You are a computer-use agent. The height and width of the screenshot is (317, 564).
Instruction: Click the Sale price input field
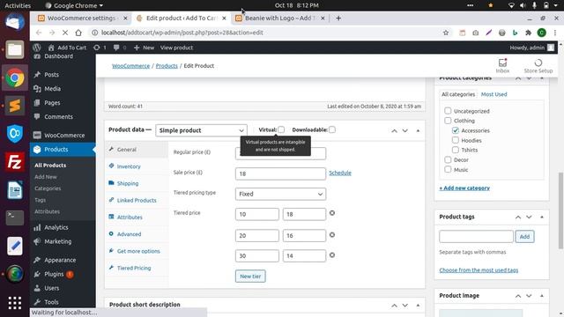[280, 173]
